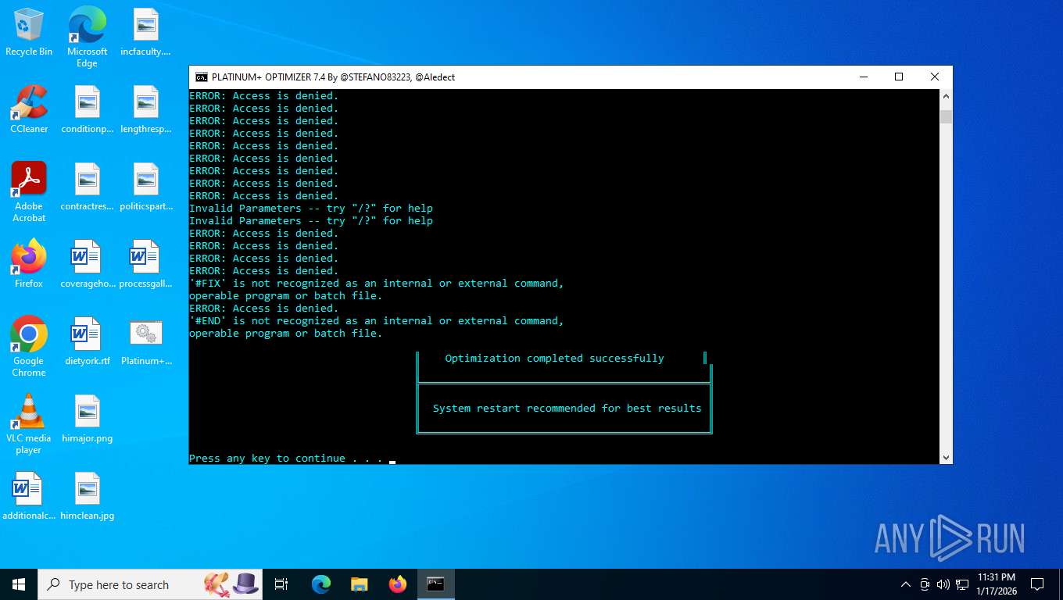Select the politicspart image file icon
1063x600 pixels.
point(145,187)
